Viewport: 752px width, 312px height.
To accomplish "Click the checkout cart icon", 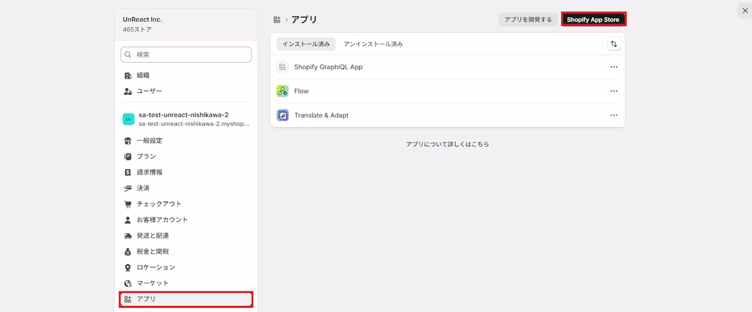I will click(128, 204).
